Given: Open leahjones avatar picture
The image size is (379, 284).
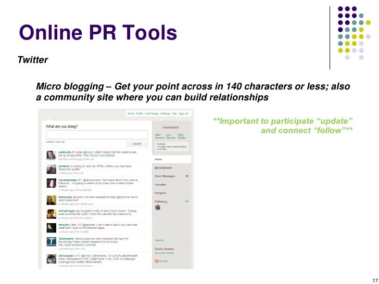Looking at the screenshot, I should click(51, 200).
